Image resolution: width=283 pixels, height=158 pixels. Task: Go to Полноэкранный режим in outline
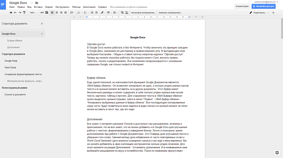(14, 88)
